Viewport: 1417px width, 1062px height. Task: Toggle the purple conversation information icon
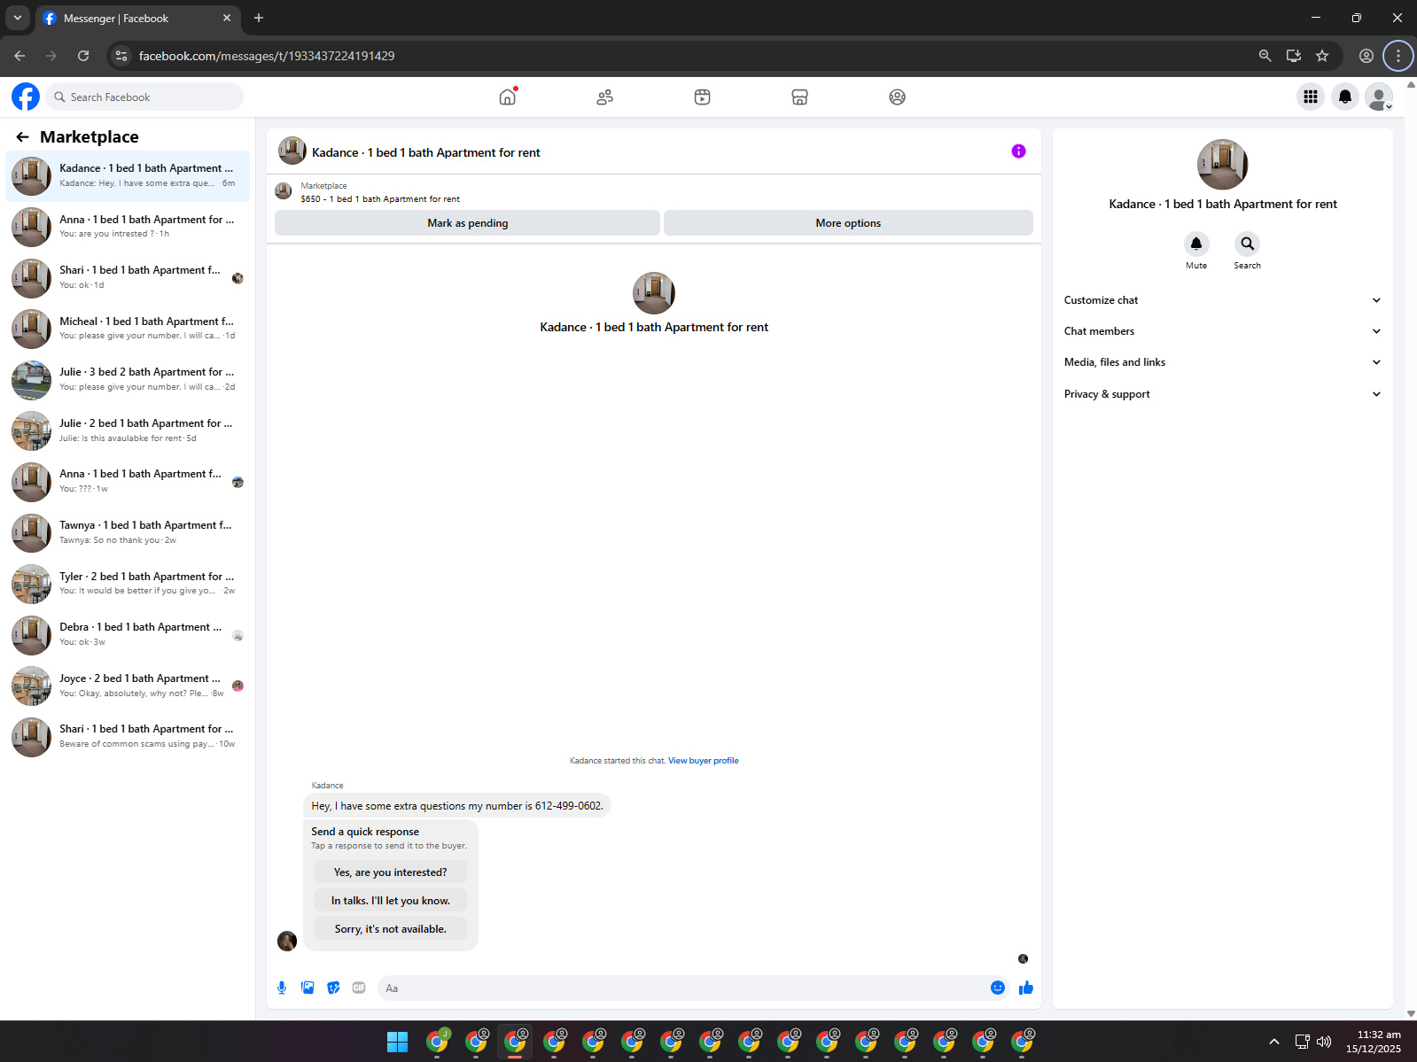pyautogui.click(x=1019, y=151)
